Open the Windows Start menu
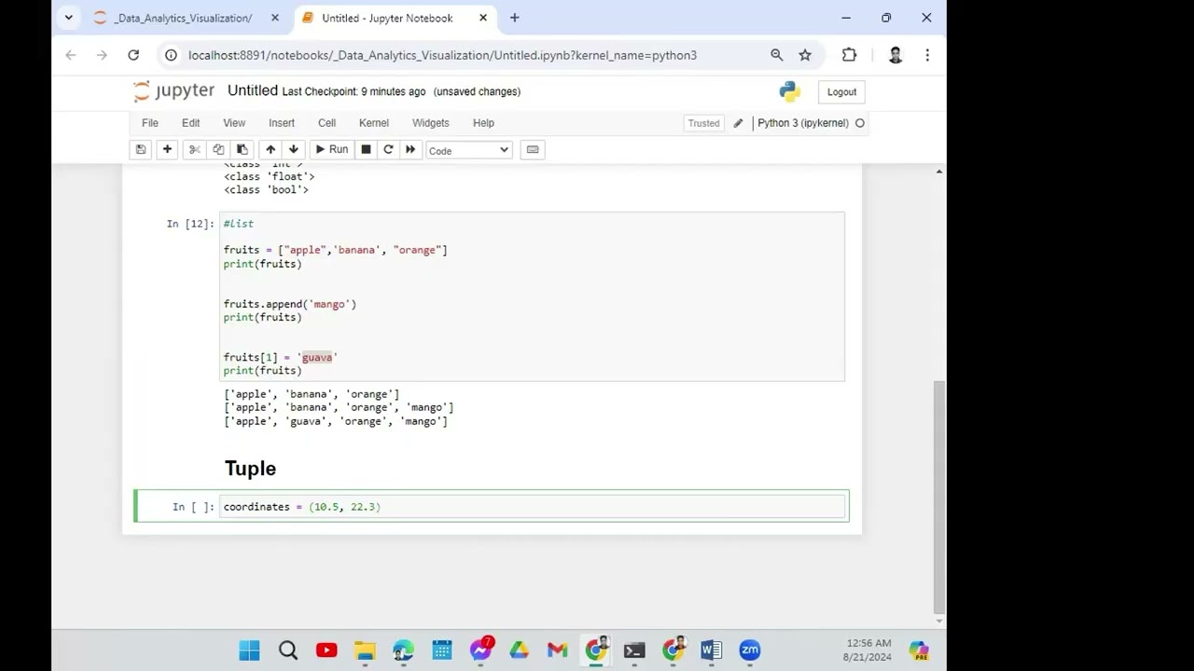This screenshot has height=671, width=1194. (249, 650)
